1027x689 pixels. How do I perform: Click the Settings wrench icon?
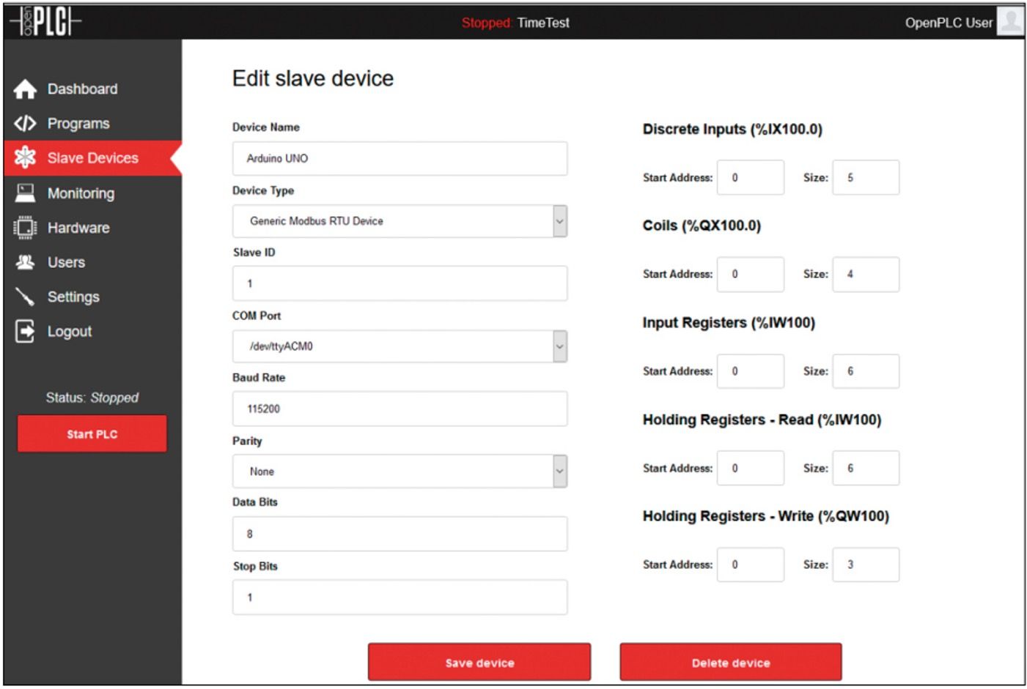click(25, 297)
